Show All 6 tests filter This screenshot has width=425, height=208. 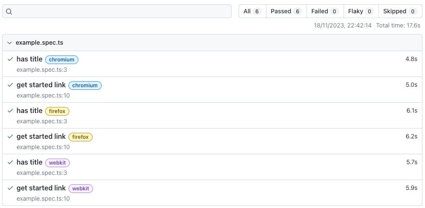252,11
